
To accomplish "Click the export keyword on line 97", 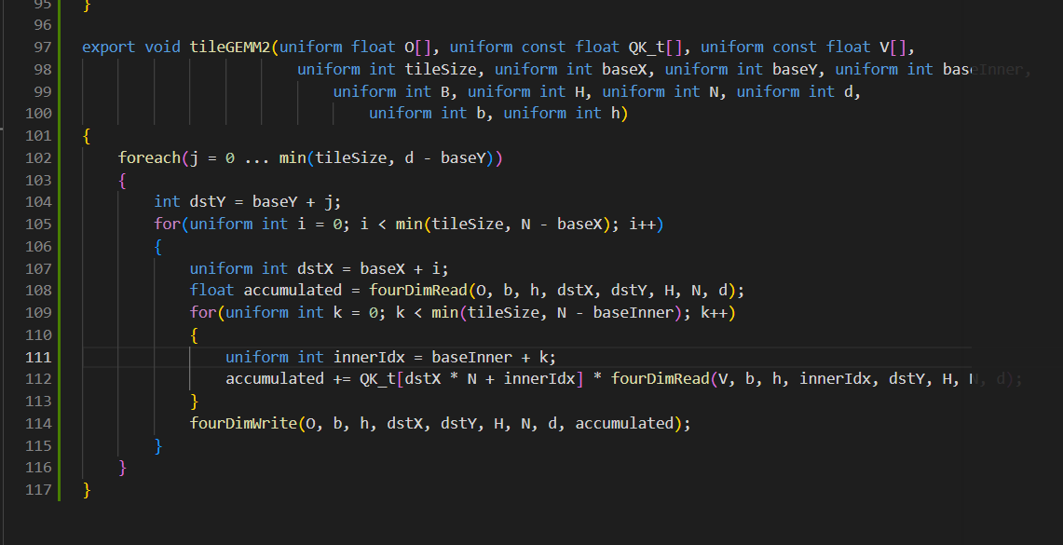I will 108,48.
